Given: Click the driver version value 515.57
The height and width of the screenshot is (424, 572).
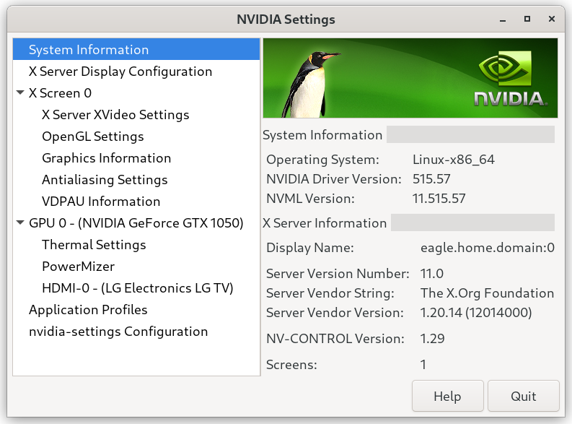Looking at the screenshot, I should [431, 179].
